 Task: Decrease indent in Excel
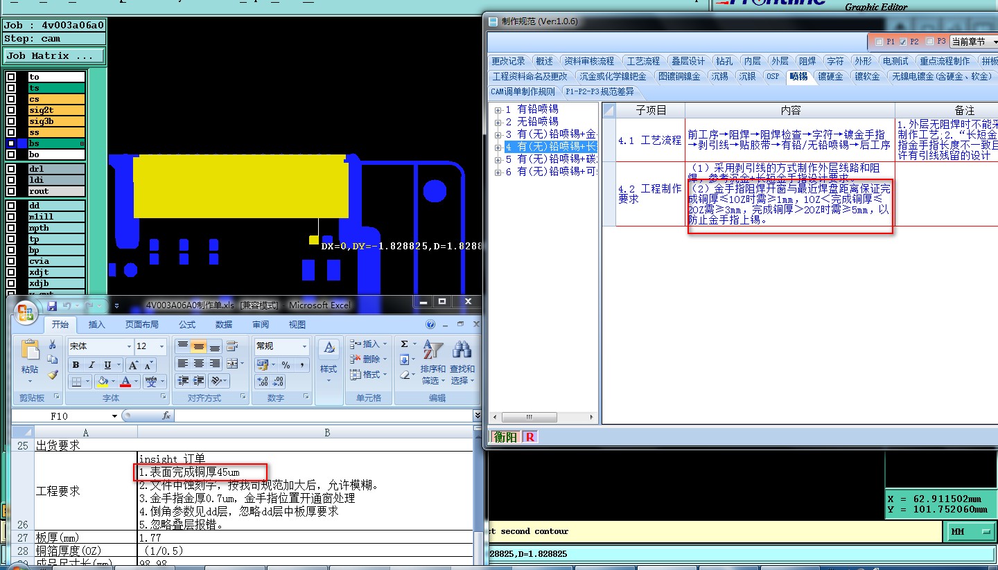[x=183, y=380]
